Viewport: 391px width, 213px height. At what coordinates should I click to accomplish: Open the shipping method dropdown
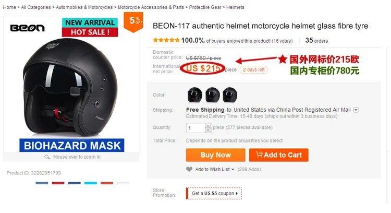[x=356, y=110]
